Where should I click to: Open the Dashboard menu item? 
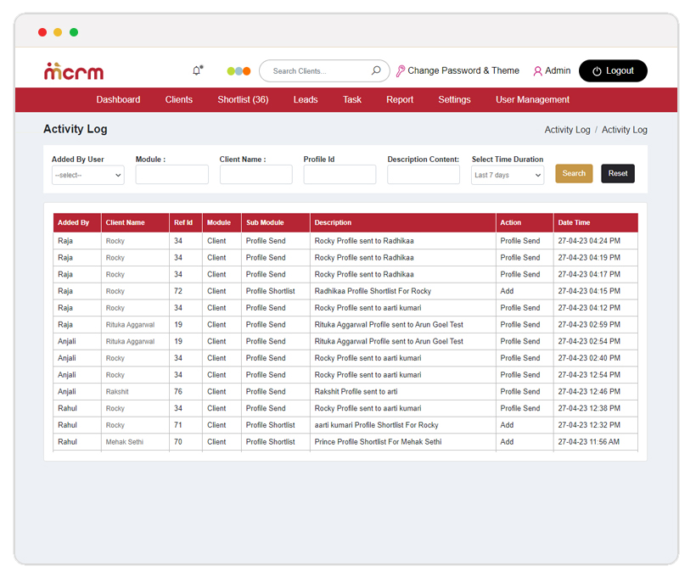point(118,99)
